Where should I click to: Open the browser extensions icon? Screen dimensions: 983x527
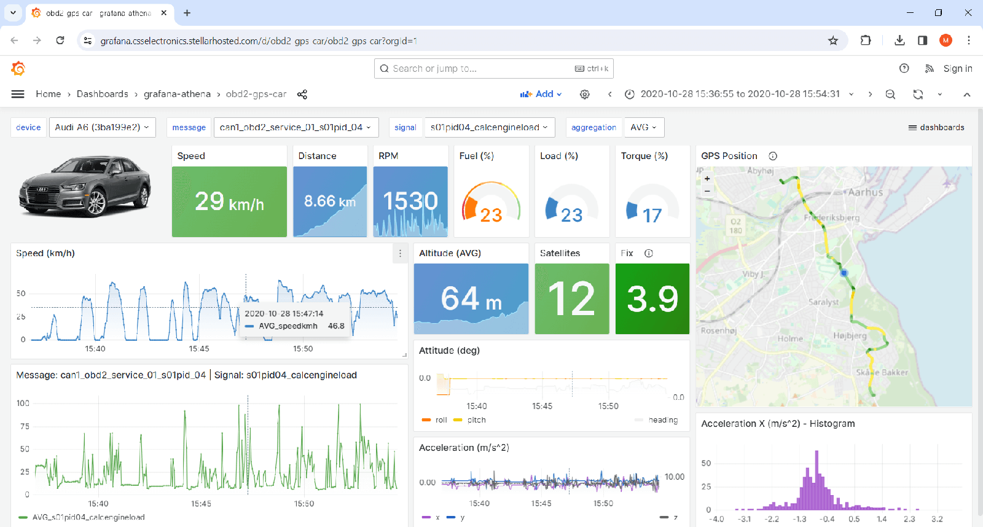(x=866, y=41)
